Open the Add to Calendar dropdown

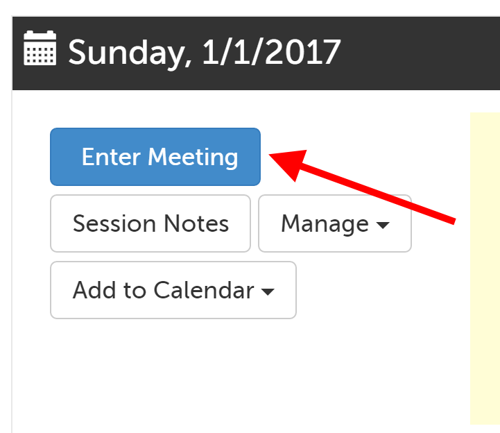[173, 290]
